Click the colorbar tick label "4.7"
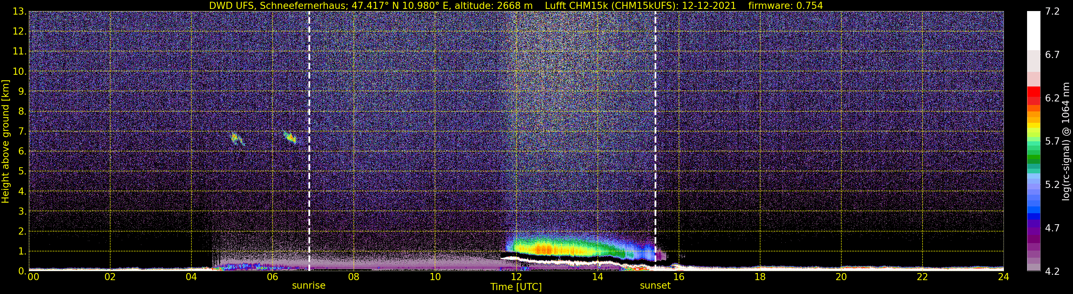This screenshot has width=1073, height=294. click(x=1052, y=228)
